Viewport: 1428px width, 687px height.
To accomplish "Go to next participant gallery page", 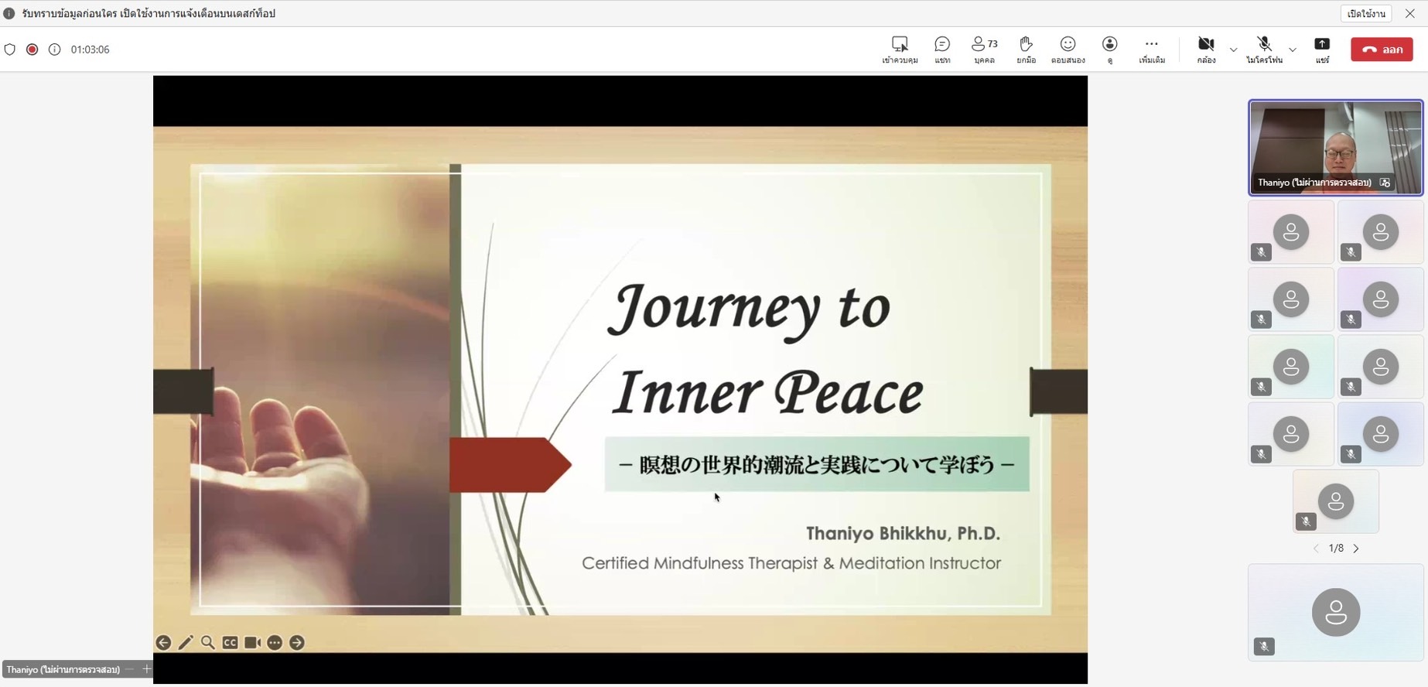I will (1356, 549).
